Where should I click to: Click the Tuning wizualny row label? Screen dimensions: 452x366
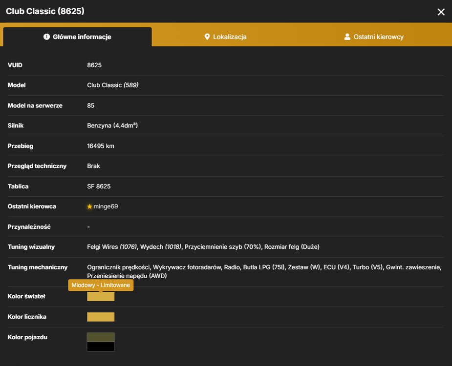point(31,247)
